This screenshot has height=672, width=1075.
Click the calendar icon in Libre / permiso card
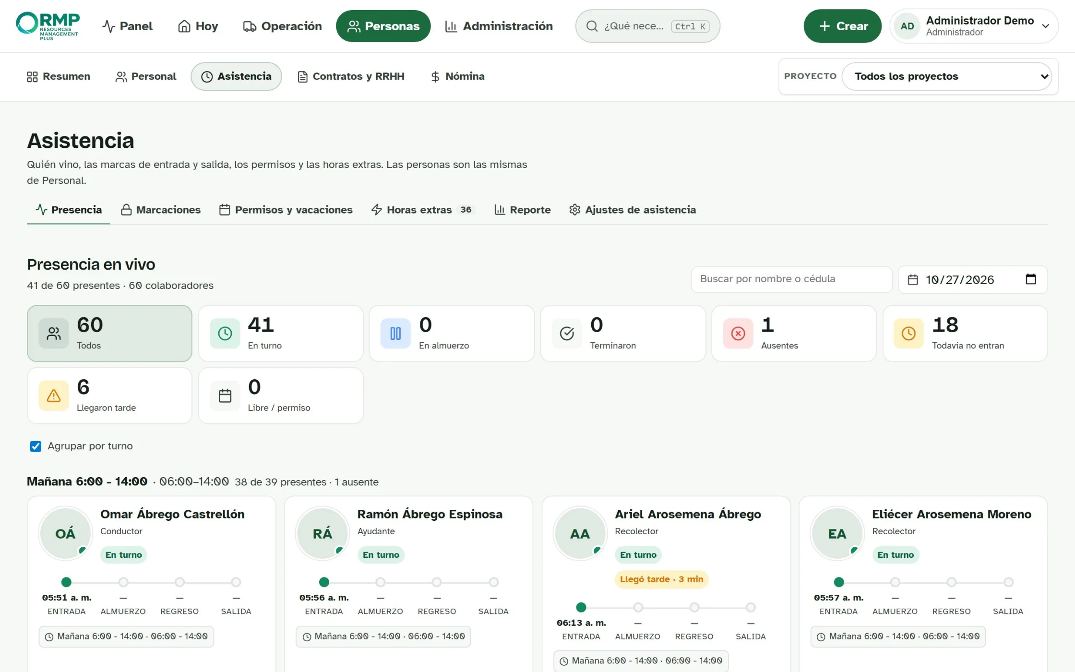point(225,396)
